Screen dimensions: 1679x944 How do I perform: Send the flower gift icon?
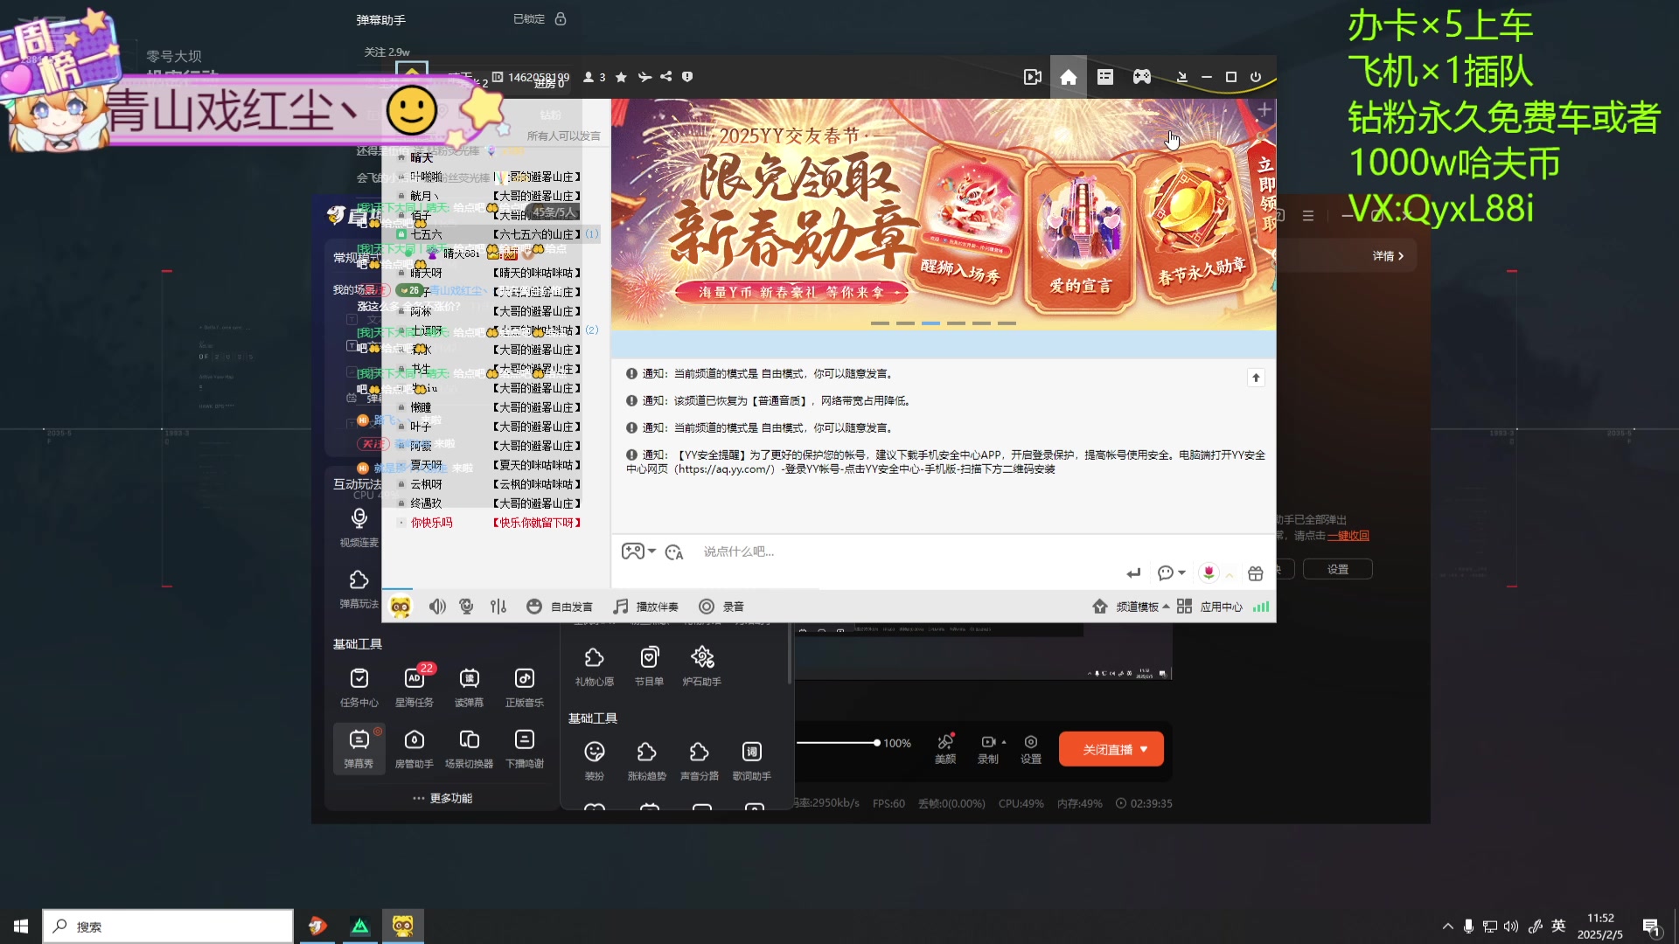click(x=1209, y=573)
